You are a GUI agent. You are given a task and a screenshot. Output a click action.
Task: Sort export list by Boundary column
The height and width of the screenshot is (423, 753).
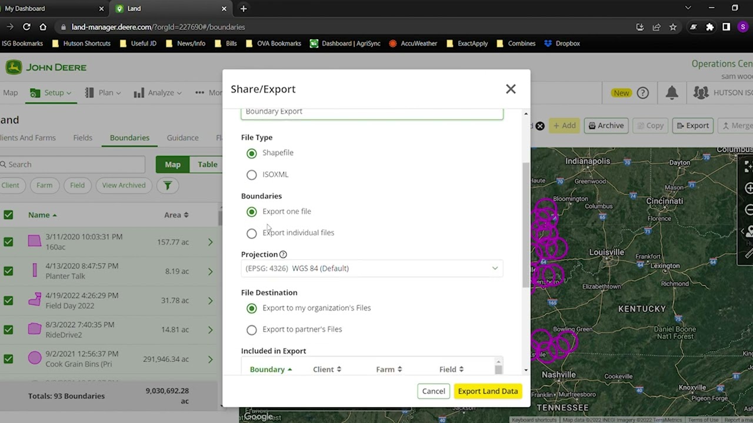[271, 370]
